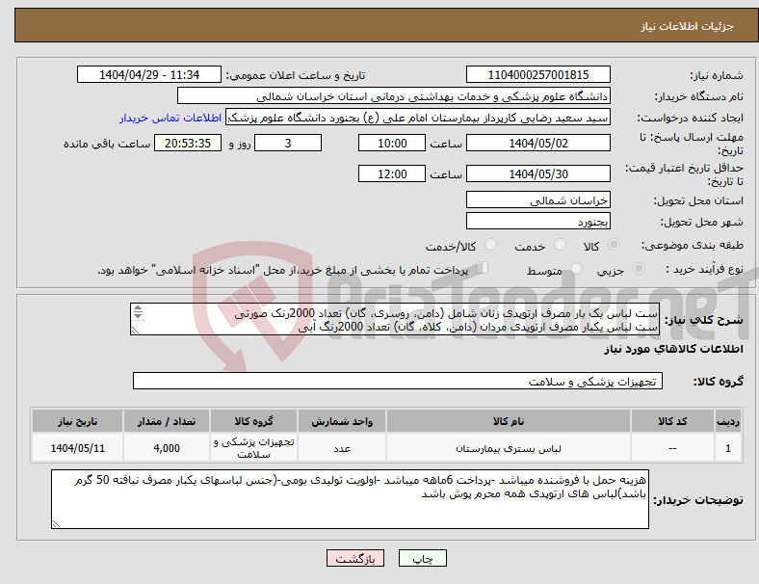759x584 pixels.
Task: Click the resize handle of buyer notes box
Action: click(56, 524)
